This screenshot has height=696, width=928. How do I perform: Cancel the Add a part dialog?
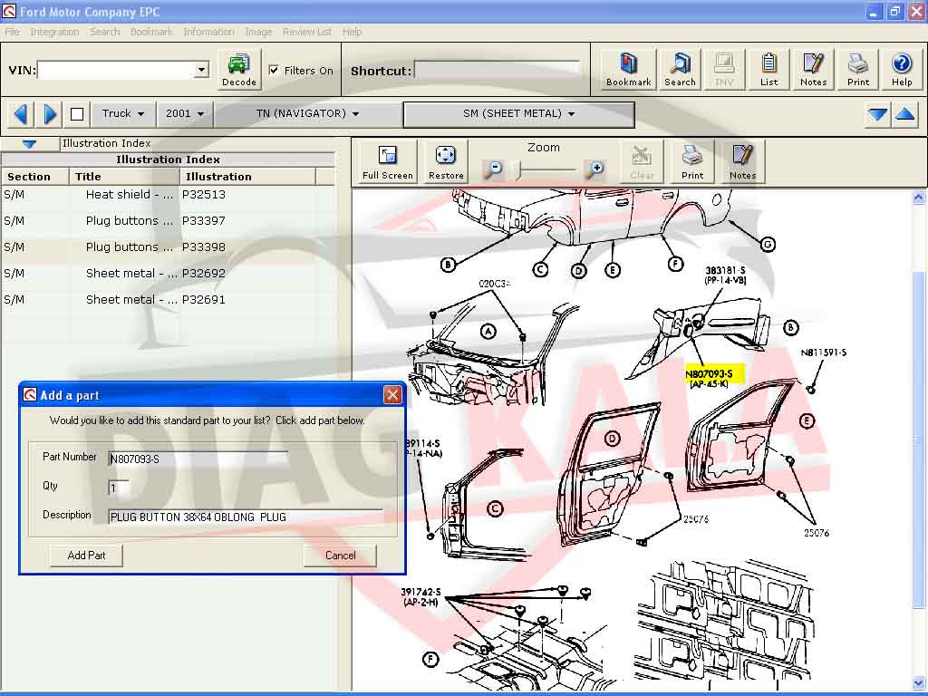(341, 556)
